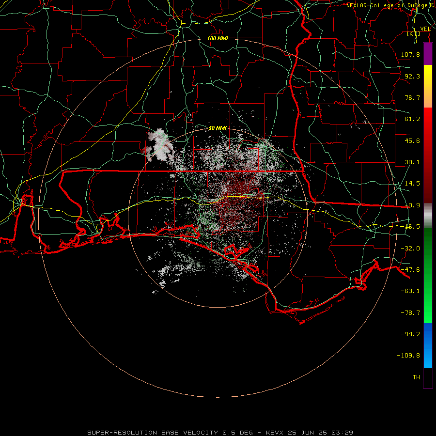Screen dimensions: 436x436
Task: Click the 61.2 velocity scale label
Action: point(412,119)
